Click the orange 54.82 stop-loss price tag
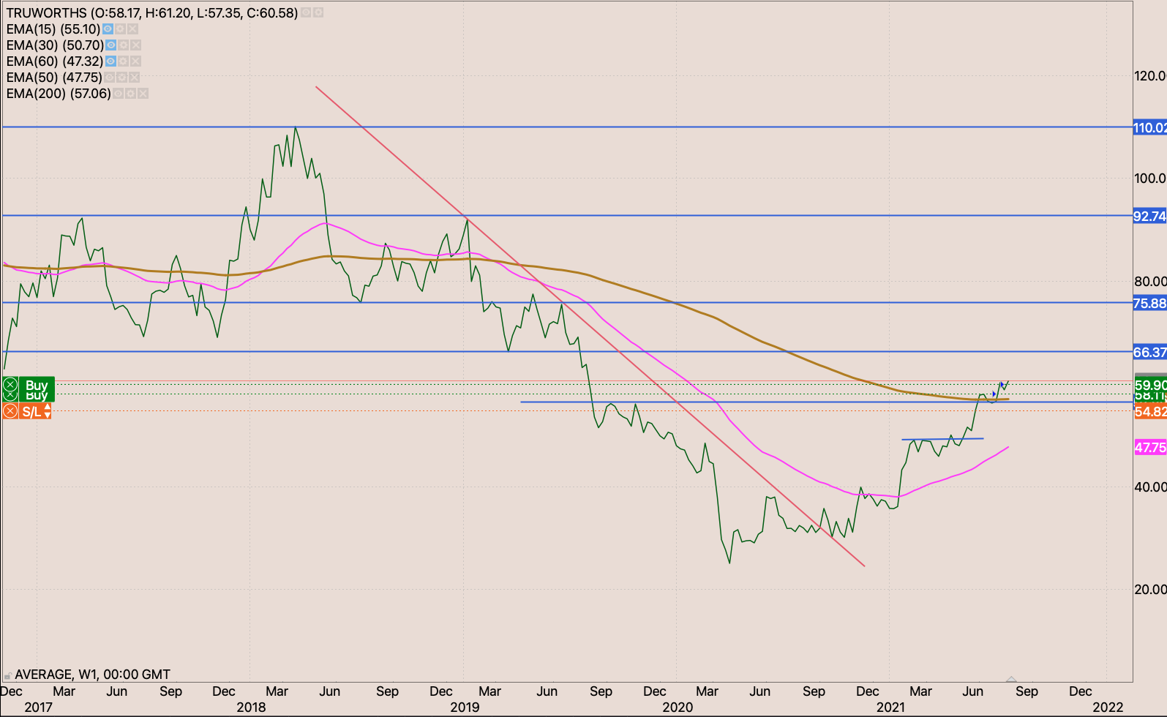Viewport: 1167px width, 717px height. point(1149,412)
